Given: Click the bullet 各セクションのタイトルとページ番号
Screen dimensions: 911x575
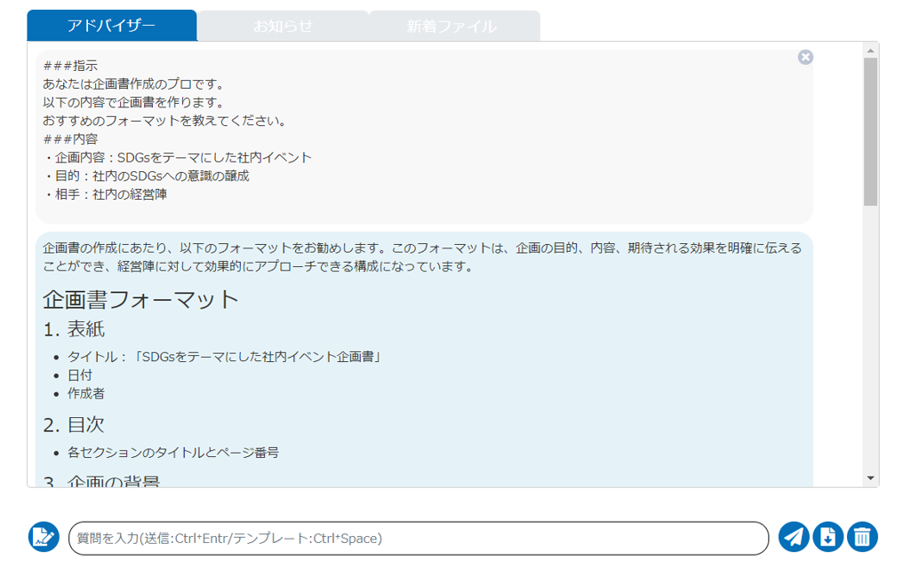Looking at the screenshot, I should 173,452.
